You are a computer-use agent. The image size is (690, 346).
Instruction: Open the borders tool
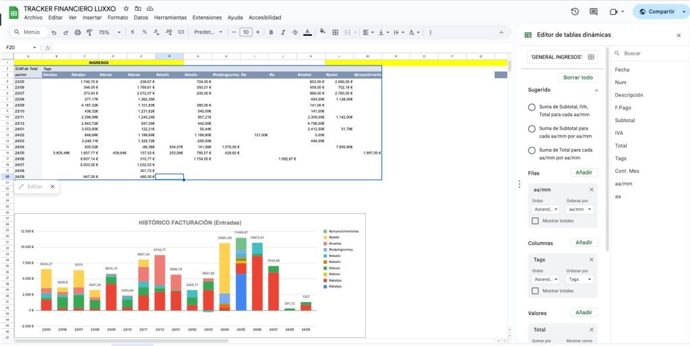[336, 32]
